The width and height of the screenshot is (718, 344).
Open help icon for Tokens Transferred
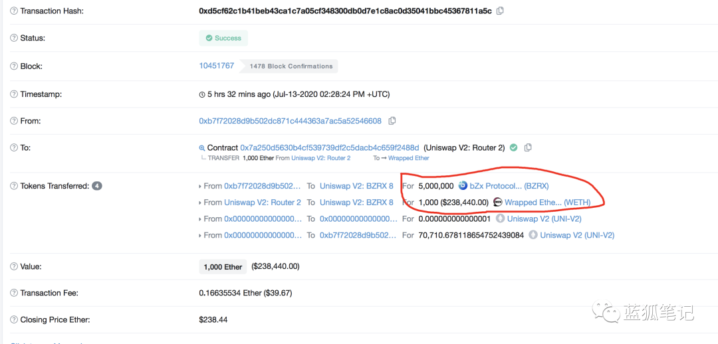14,186
